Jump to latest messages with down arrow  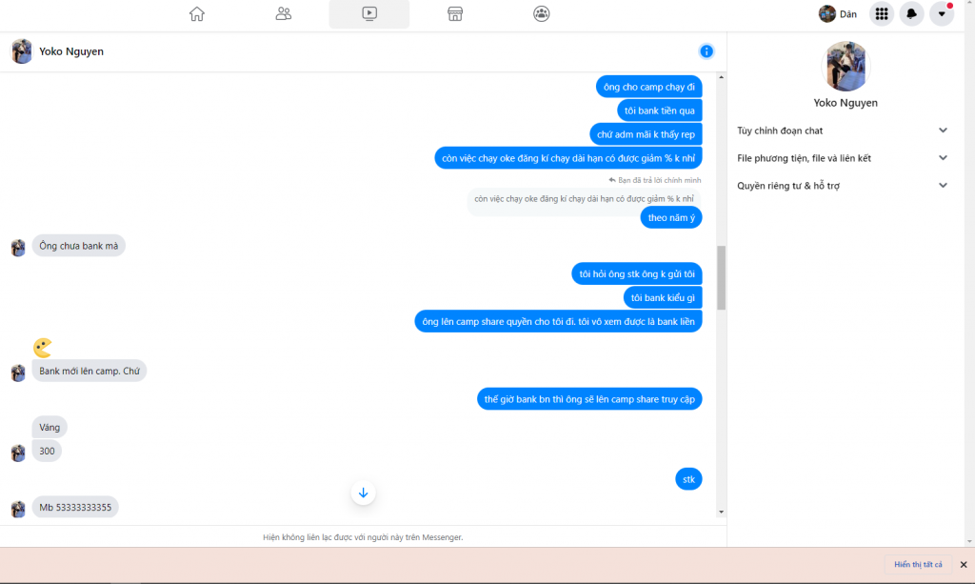point(363,493)
